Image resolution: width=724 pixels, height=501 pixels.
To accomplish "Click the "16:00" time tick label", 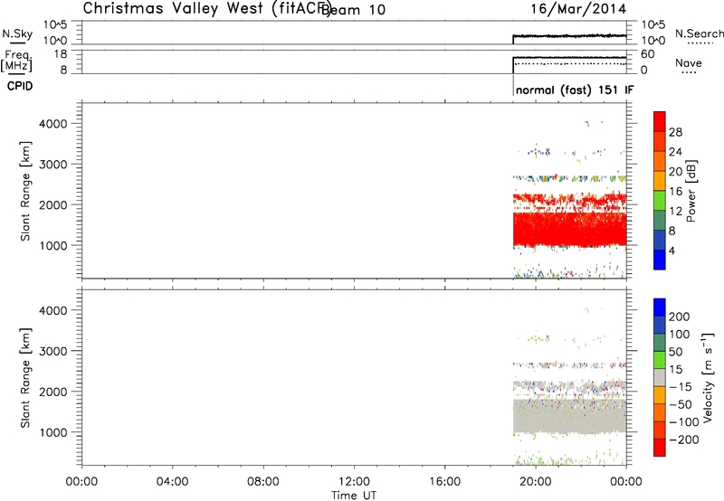I will [x=445, y=482].
